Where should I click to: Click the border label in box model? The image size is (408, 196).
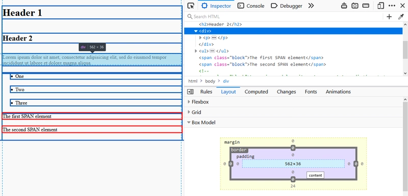tap(239, 150)
